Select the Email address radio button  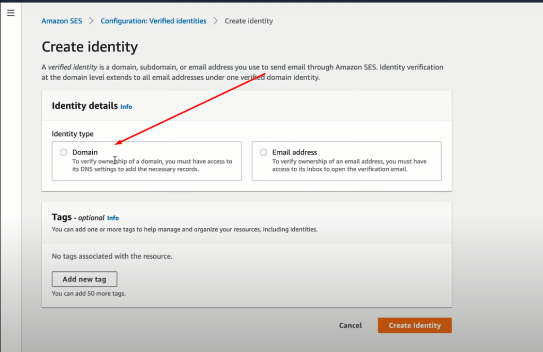[x=264, y=152]
